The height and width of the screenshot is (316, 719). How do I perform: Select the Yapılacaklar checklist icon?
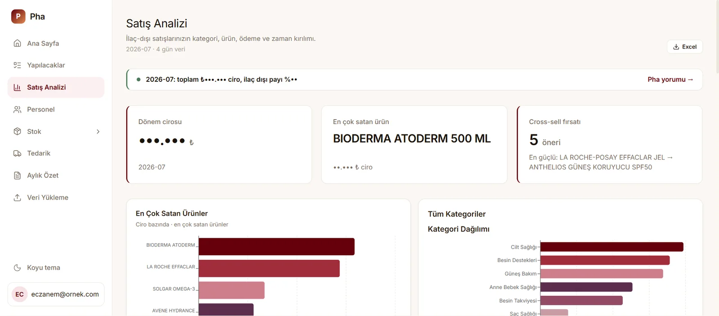click(x=18, y=65)
